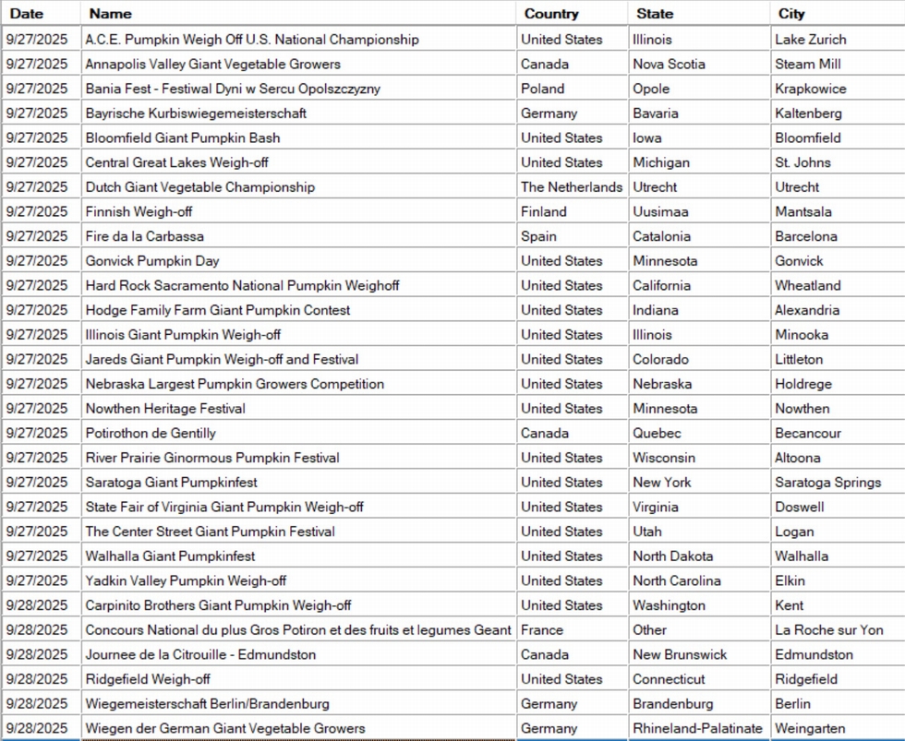
Task: Select the Potirothon de Gentilly event name
Action: [151, 433]
